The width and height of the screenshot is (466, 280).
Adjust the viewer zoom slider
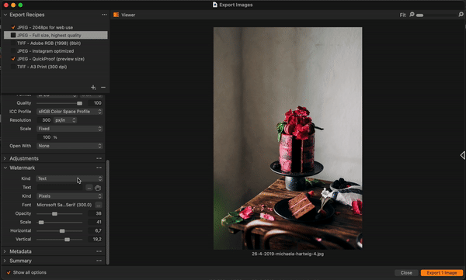[x=419, y=16]
